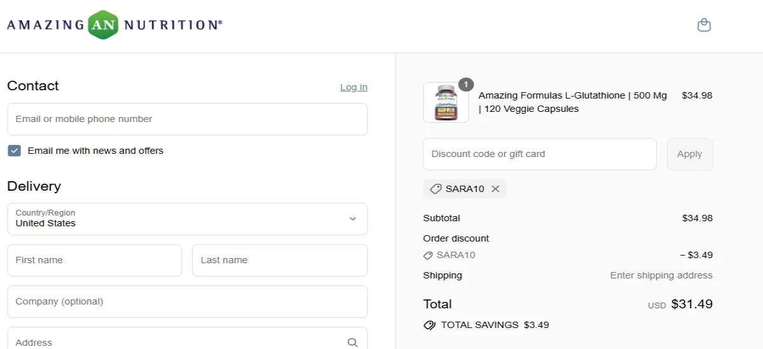Screen dimensions: 763x349
Task: Click the $34.98 product price
Action: pos(697,95)
